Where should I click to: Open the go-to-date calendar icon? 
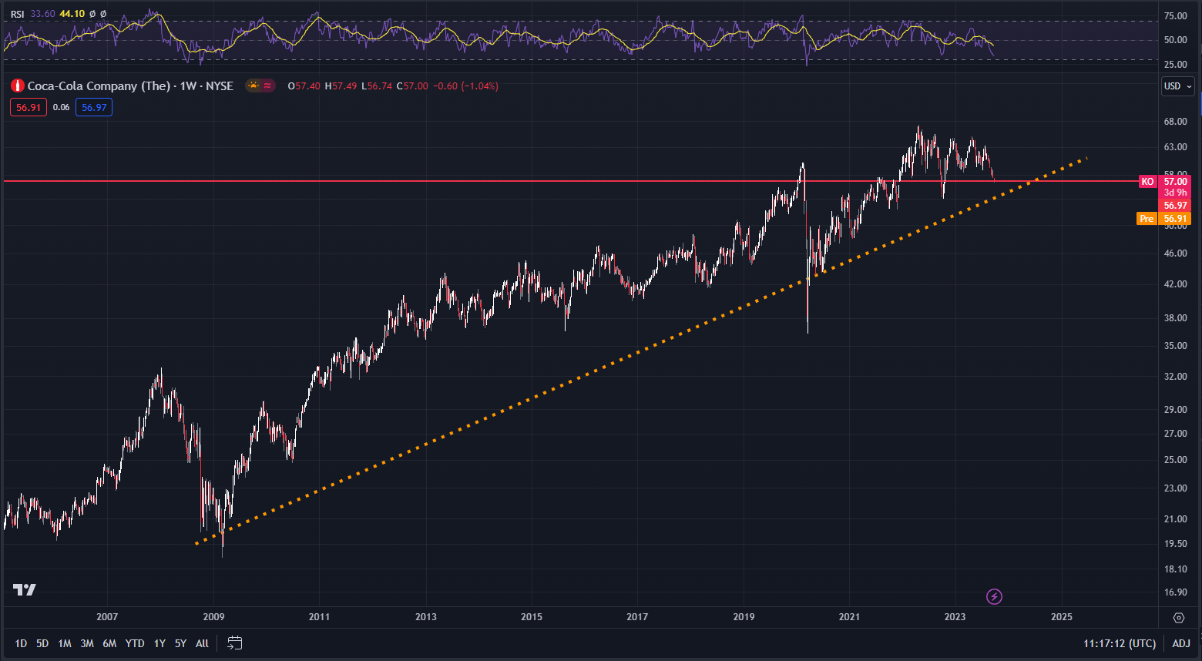(235, 643)
